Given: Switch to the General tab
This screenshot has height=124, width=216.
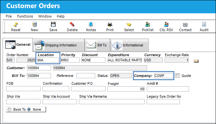Looking at the screenshot, I should pyautogui.click(x=18, y=44).
